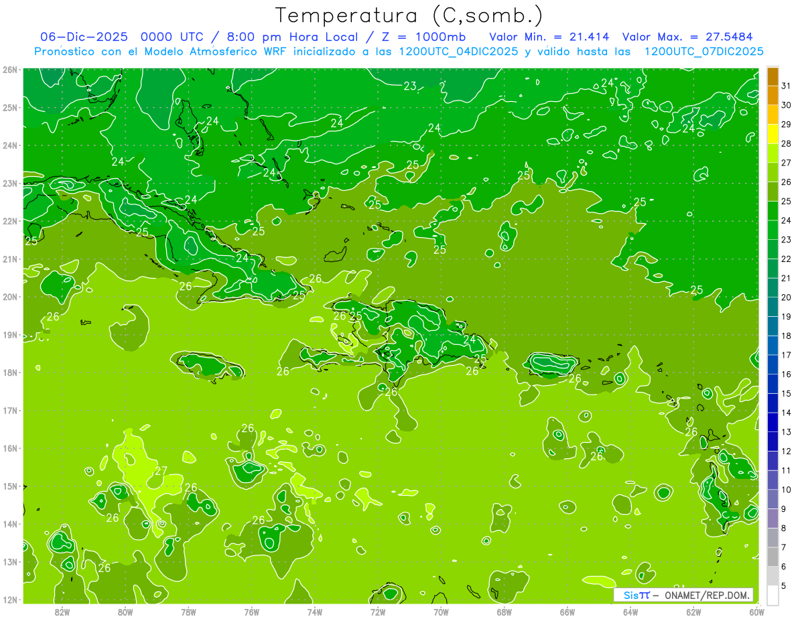The image size is (804, 621).
Task: Click the latitude axis label 14N
Action: tap(9, 524)
